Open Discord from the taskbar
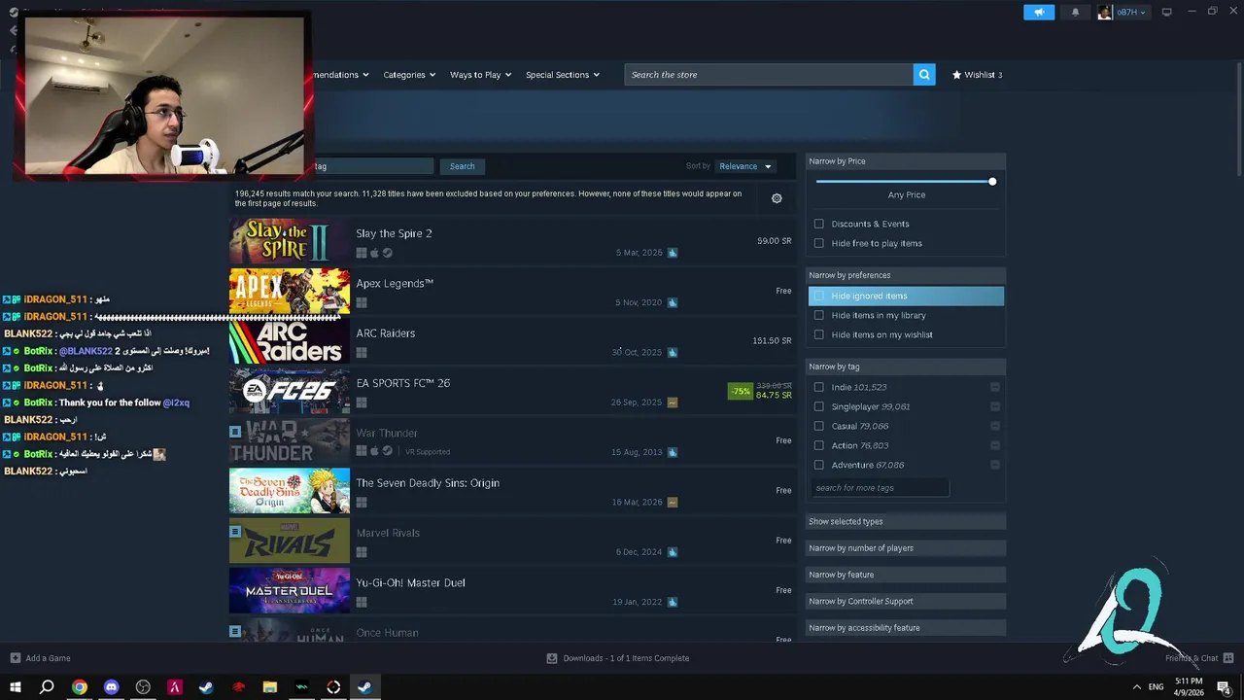 [111, 687]
